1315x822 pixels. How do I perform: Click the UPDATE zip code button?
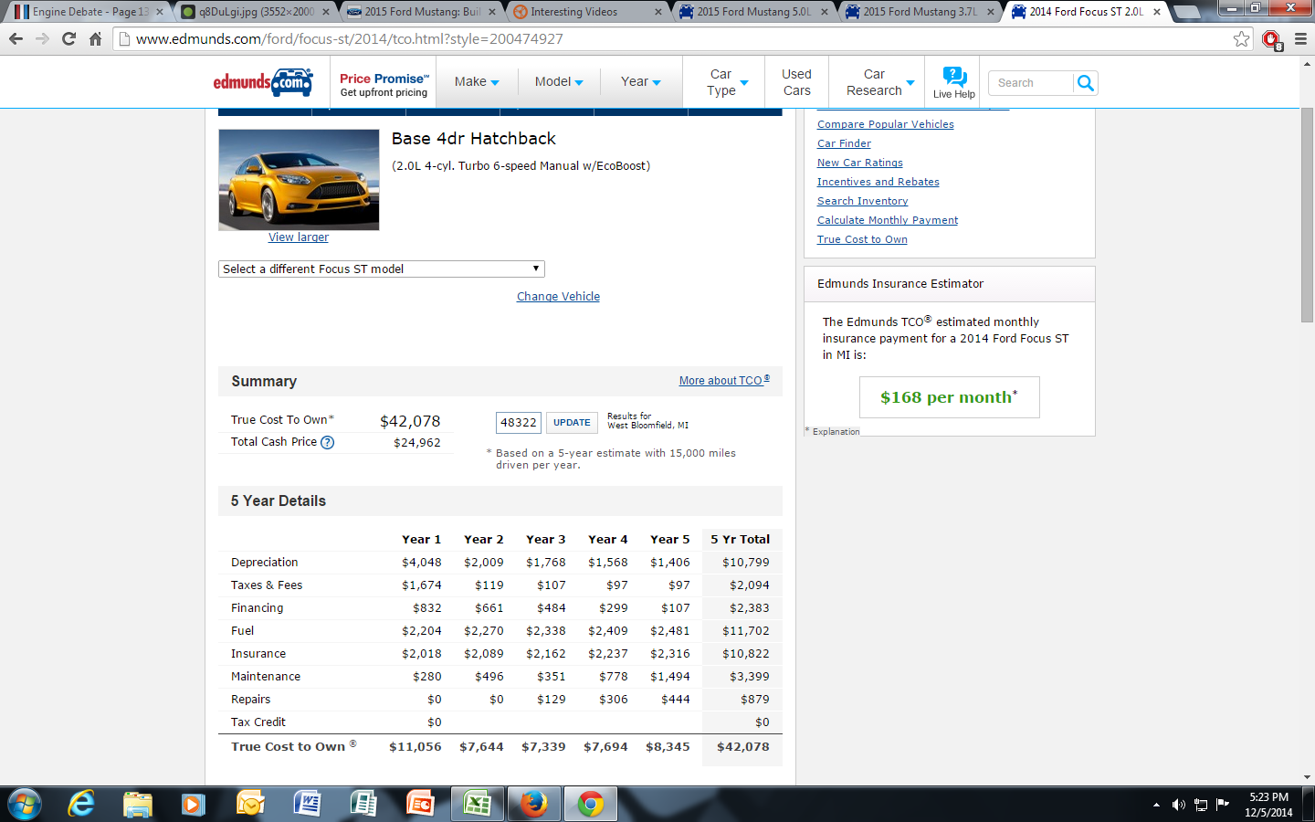point(572,423)
